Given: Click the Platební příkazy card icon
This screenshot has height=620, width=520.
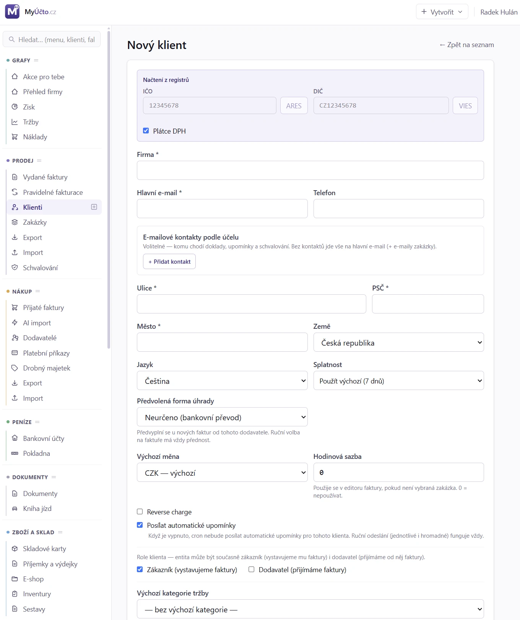Looking at the screenshot, I should coord(15,353).
